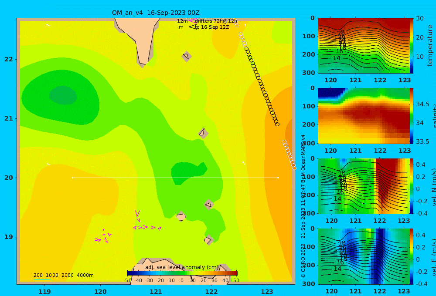Click the dark green sea level low near 21.5N
This screenshot has height=296, width=436.
point(63,95)
